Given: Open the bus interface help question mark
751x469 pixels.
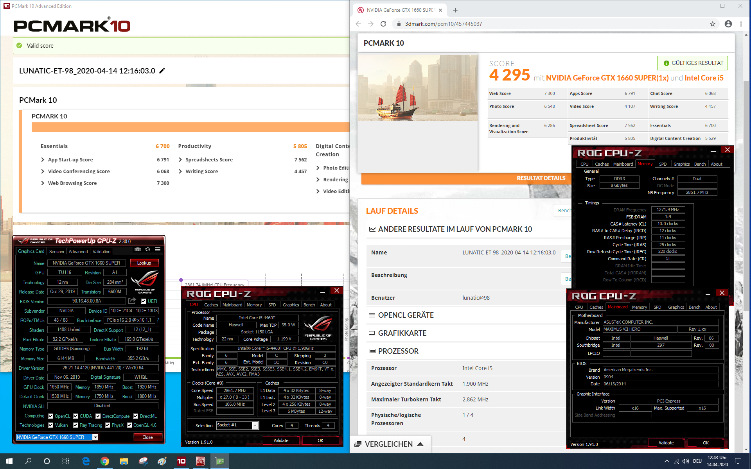Looking at the screenshot, I should 158,320.
